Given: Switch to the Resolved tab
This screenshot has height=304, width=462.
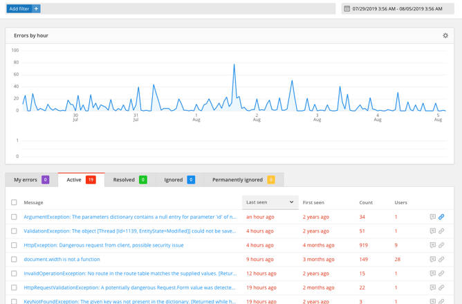Looking at the screenshot, I should pos(129,180).
